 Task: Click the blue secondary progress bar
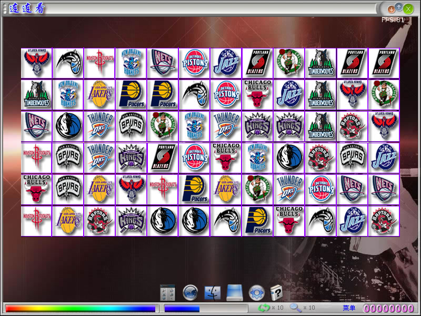click(x=206, y=308)
